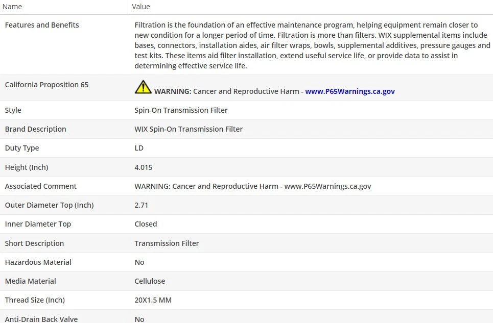The height and width of the screenshot is (323, 493).
Task: Click the Brand Description row label
Action: point(35,129)
